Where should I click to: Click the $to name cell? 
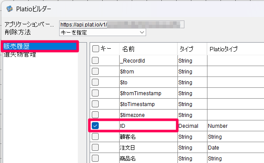148,83
